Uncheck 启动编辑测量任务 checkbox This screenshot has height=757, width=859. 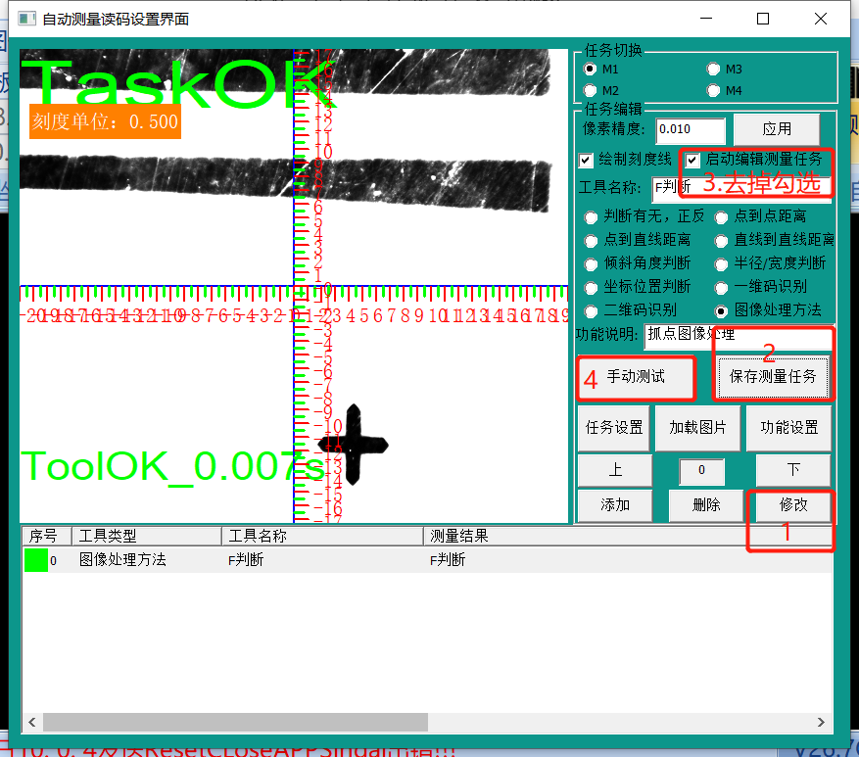coord(693,160)
